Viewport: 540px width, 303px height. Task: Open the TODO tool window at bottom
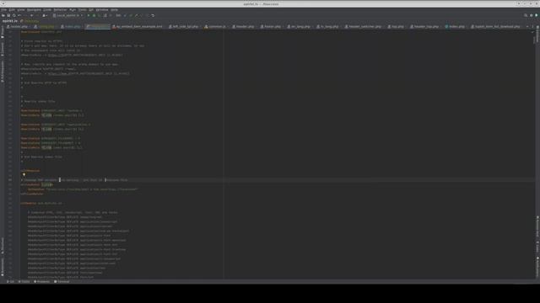24,282
